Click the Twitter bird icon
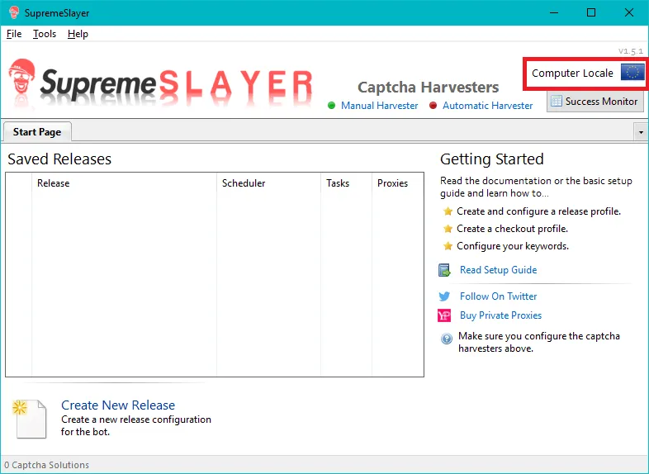649x474 pixels. [444, 296]
